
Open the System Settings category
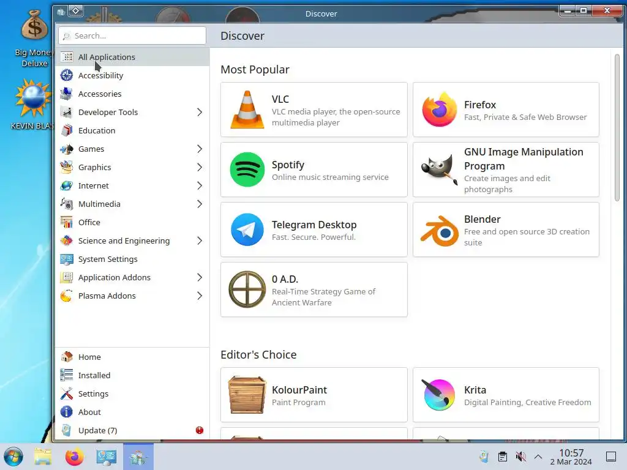point(132,259)
